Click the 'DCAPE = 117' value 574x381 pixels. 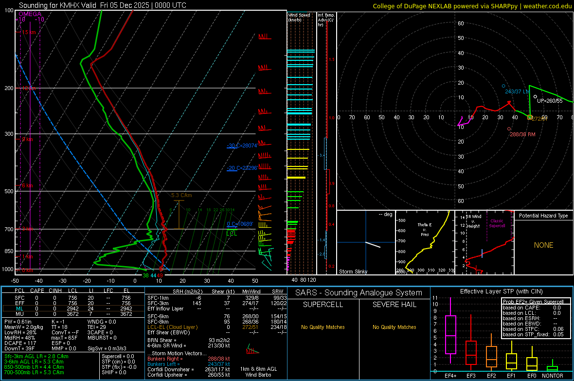point(20,343)
